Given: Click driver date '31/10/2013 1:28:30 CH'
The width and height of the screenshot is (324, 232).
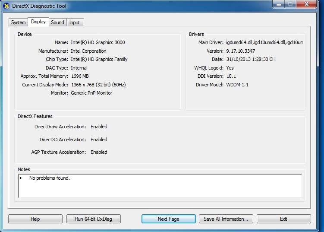Looking at the screenshot, I should pos(251,59).
